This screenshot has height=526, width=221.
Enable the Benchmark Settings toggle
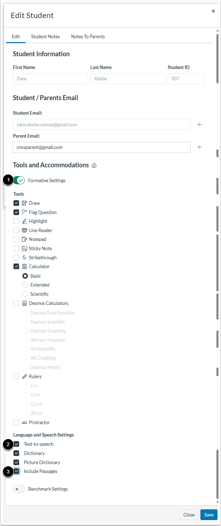pyautogui.click(x=18, y=489)
